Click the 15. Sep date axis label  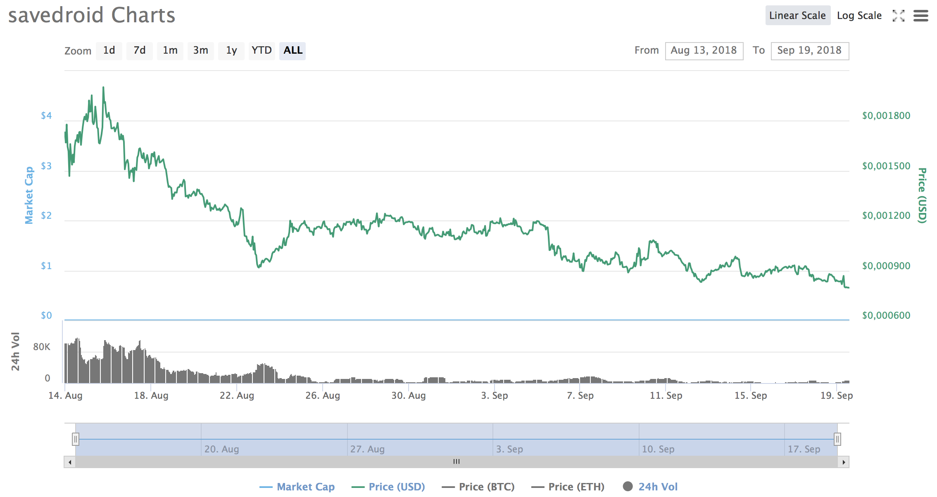click(x=751, y=395)
